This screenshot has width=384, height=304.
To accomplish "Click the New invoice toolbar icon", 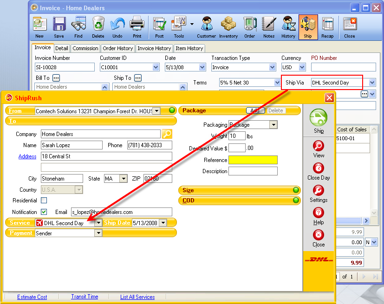I will 39,24.
